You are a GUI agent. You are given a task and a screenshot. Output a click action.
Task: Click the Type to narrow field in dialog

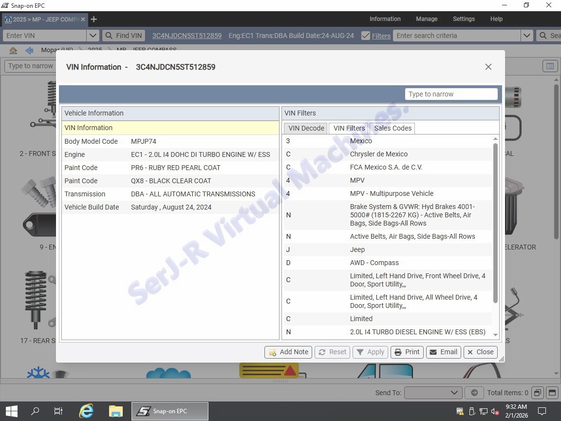pyautogui.click(x=451, y=94)
